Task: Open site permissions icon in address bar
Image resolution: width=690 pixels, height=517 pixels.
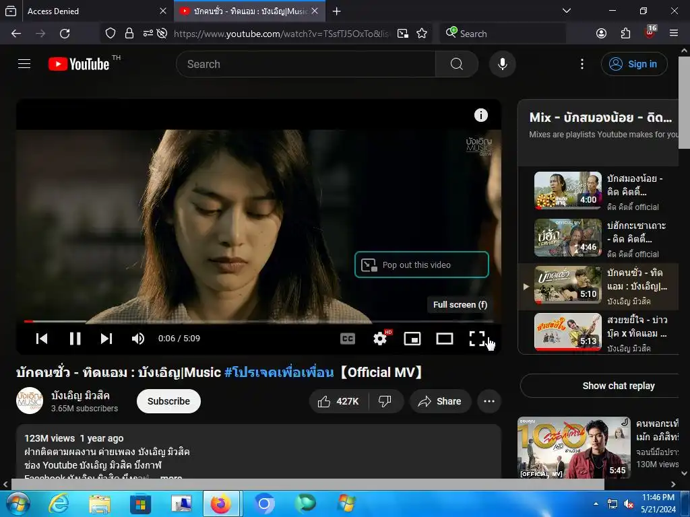Action: [x=148, y=34]
